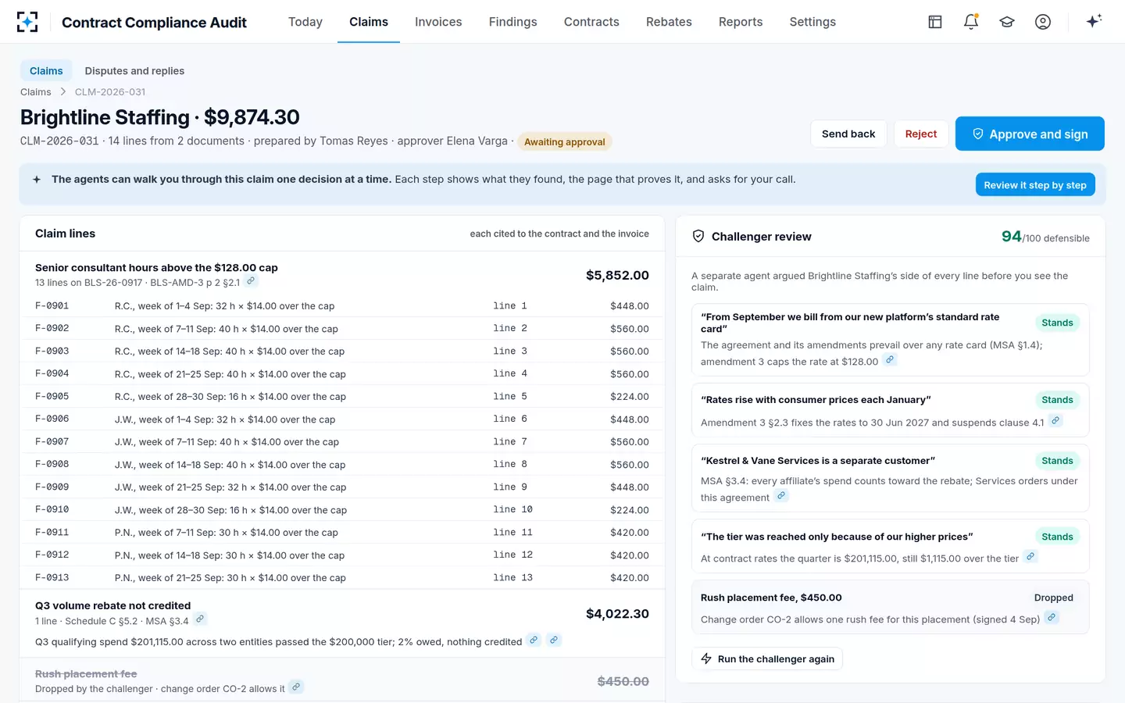Open citation link after "Services orders under this agreement"
The image size is (1125, 703).
click(x=781, y=496)
